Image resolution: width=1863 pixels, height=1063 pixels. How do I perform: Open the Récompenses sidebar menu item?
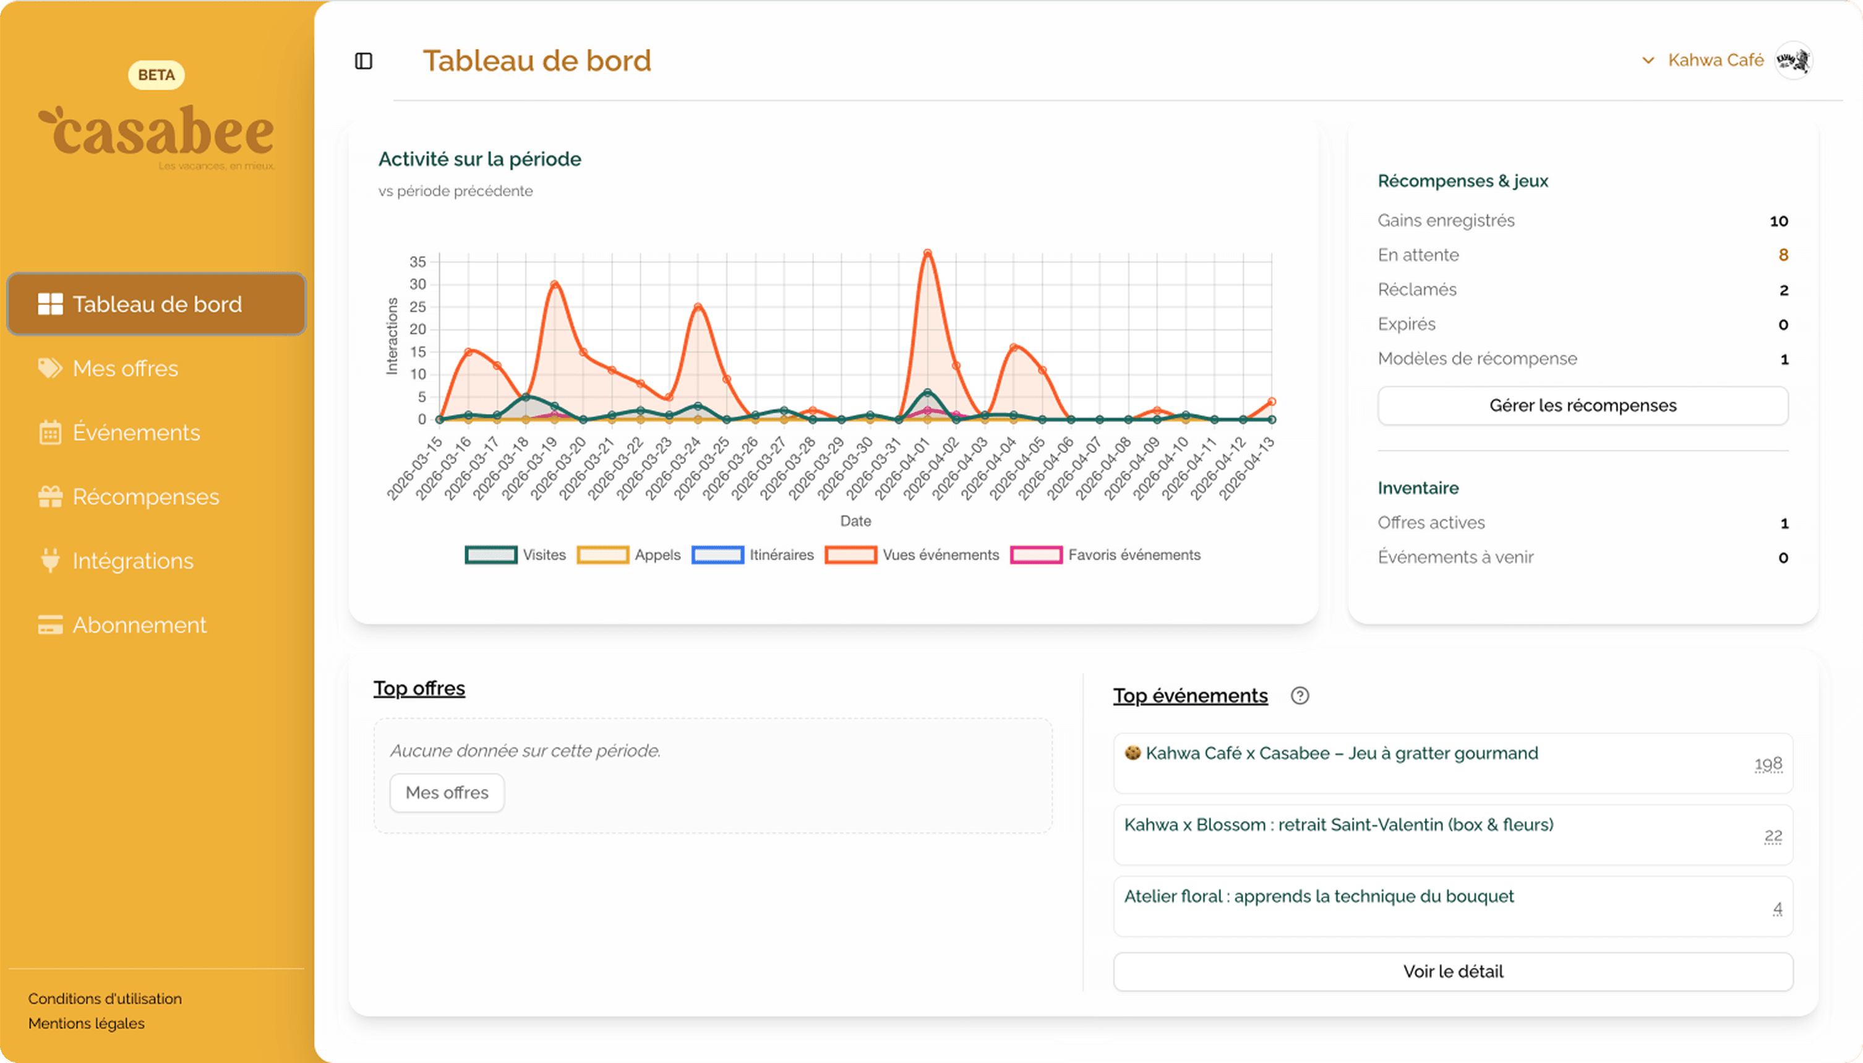[x=145, y=496]
